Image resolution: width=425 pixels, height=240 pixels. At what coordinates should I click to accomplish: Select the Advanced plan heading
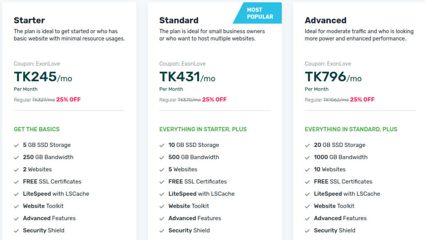pyautogui.click(x=326, y=20)
